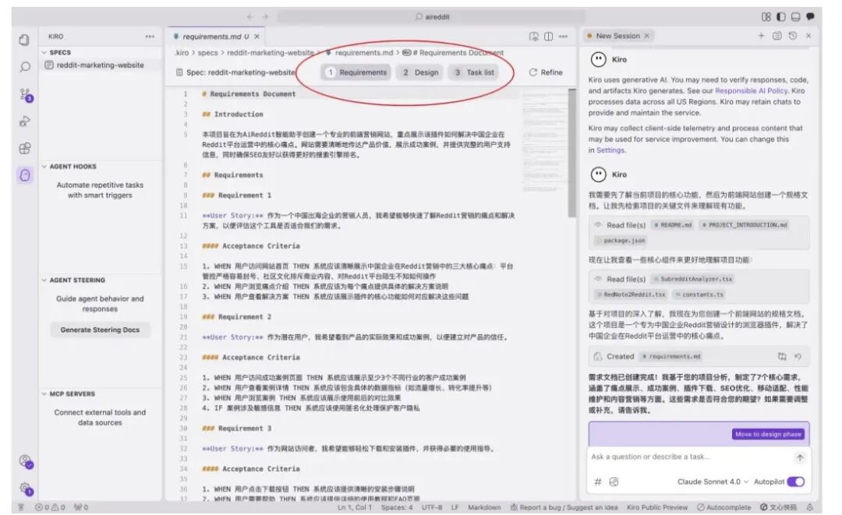
Task: Click SubredditAnalyzer.tsx file chip
Action: tap(692, 279)
